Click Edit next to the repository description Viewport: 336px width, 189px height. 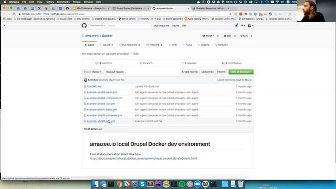tap(136, 54)
